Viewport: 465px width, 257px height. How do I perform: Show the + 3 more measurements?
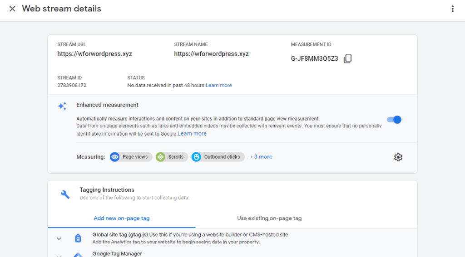coord(261,157)
